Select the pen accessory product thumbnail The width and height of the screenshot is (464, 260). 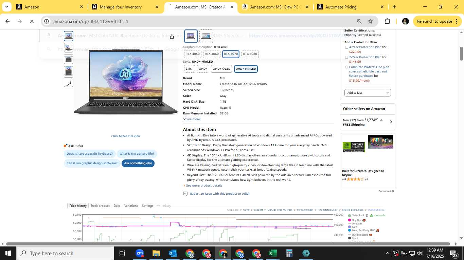click(x=69, y=82)
